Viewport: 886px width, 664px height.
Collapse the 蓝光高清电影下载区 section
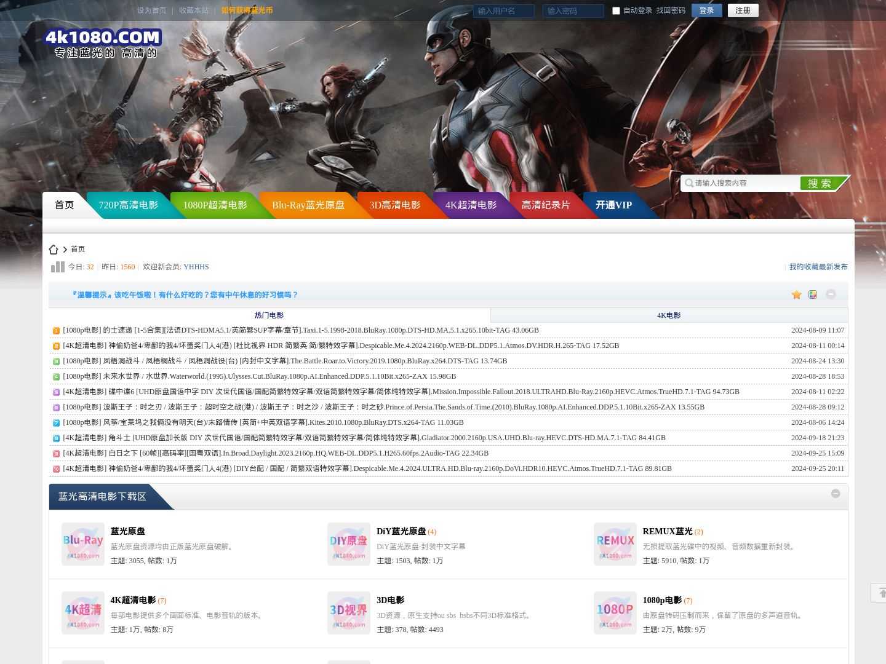(836, 493)
